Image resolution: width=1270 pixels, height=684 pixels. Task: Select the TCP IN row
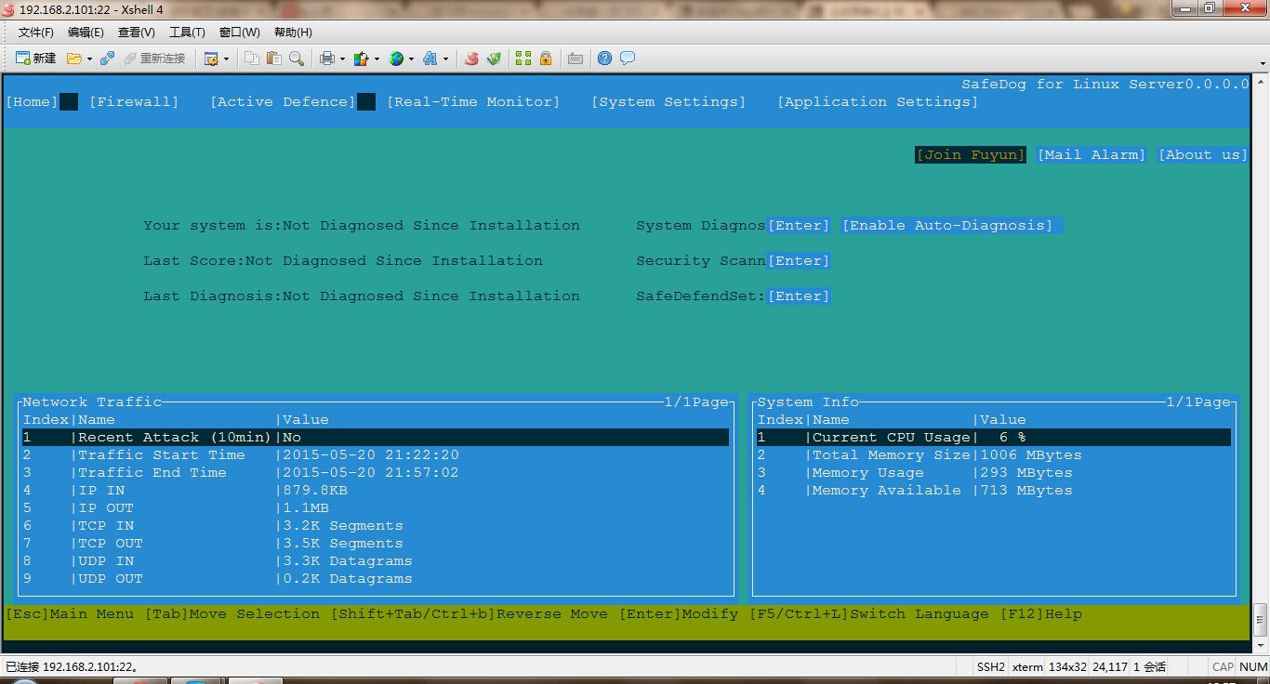coord(376,526)
